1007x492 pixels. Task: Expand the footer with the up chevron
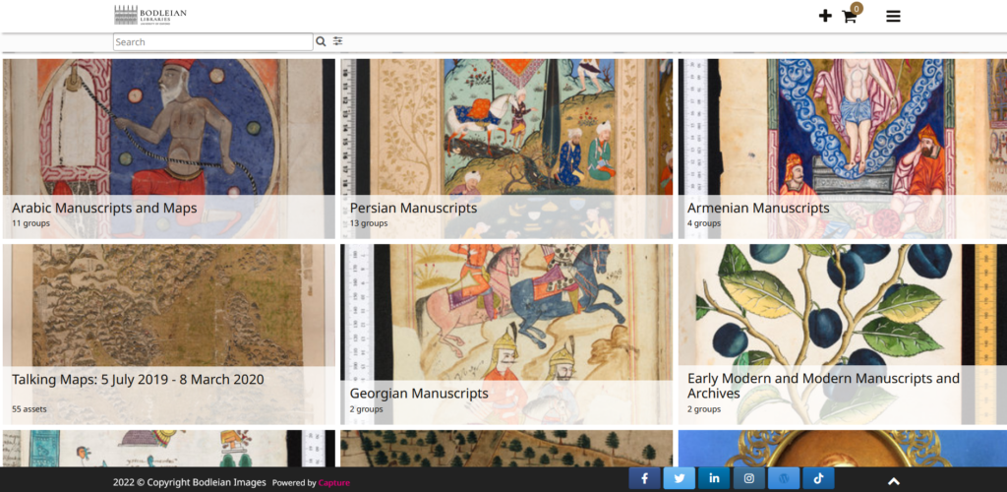[893, 481]
